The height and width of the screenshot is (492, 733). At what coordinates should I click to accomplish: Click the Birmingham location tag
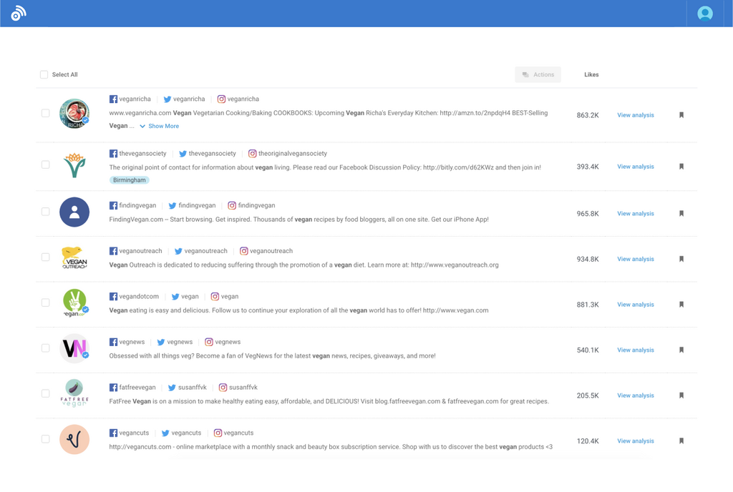[130, 180]
